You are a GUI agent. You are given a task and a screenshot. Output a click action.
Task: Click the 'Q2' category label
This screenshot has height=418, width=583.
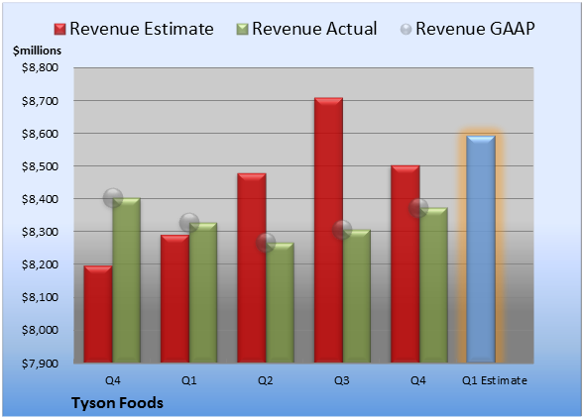coord(266,380)
